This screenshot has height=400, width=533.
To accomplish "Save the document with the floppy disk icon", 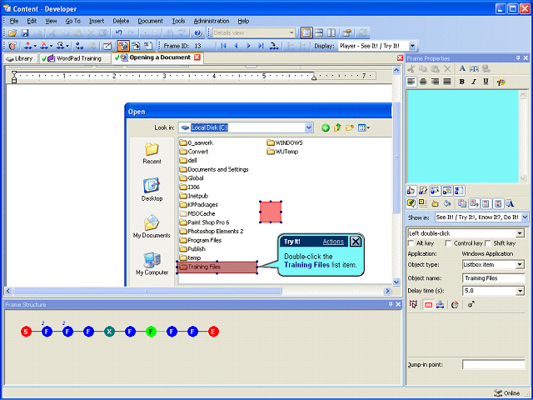I will 25,33.
